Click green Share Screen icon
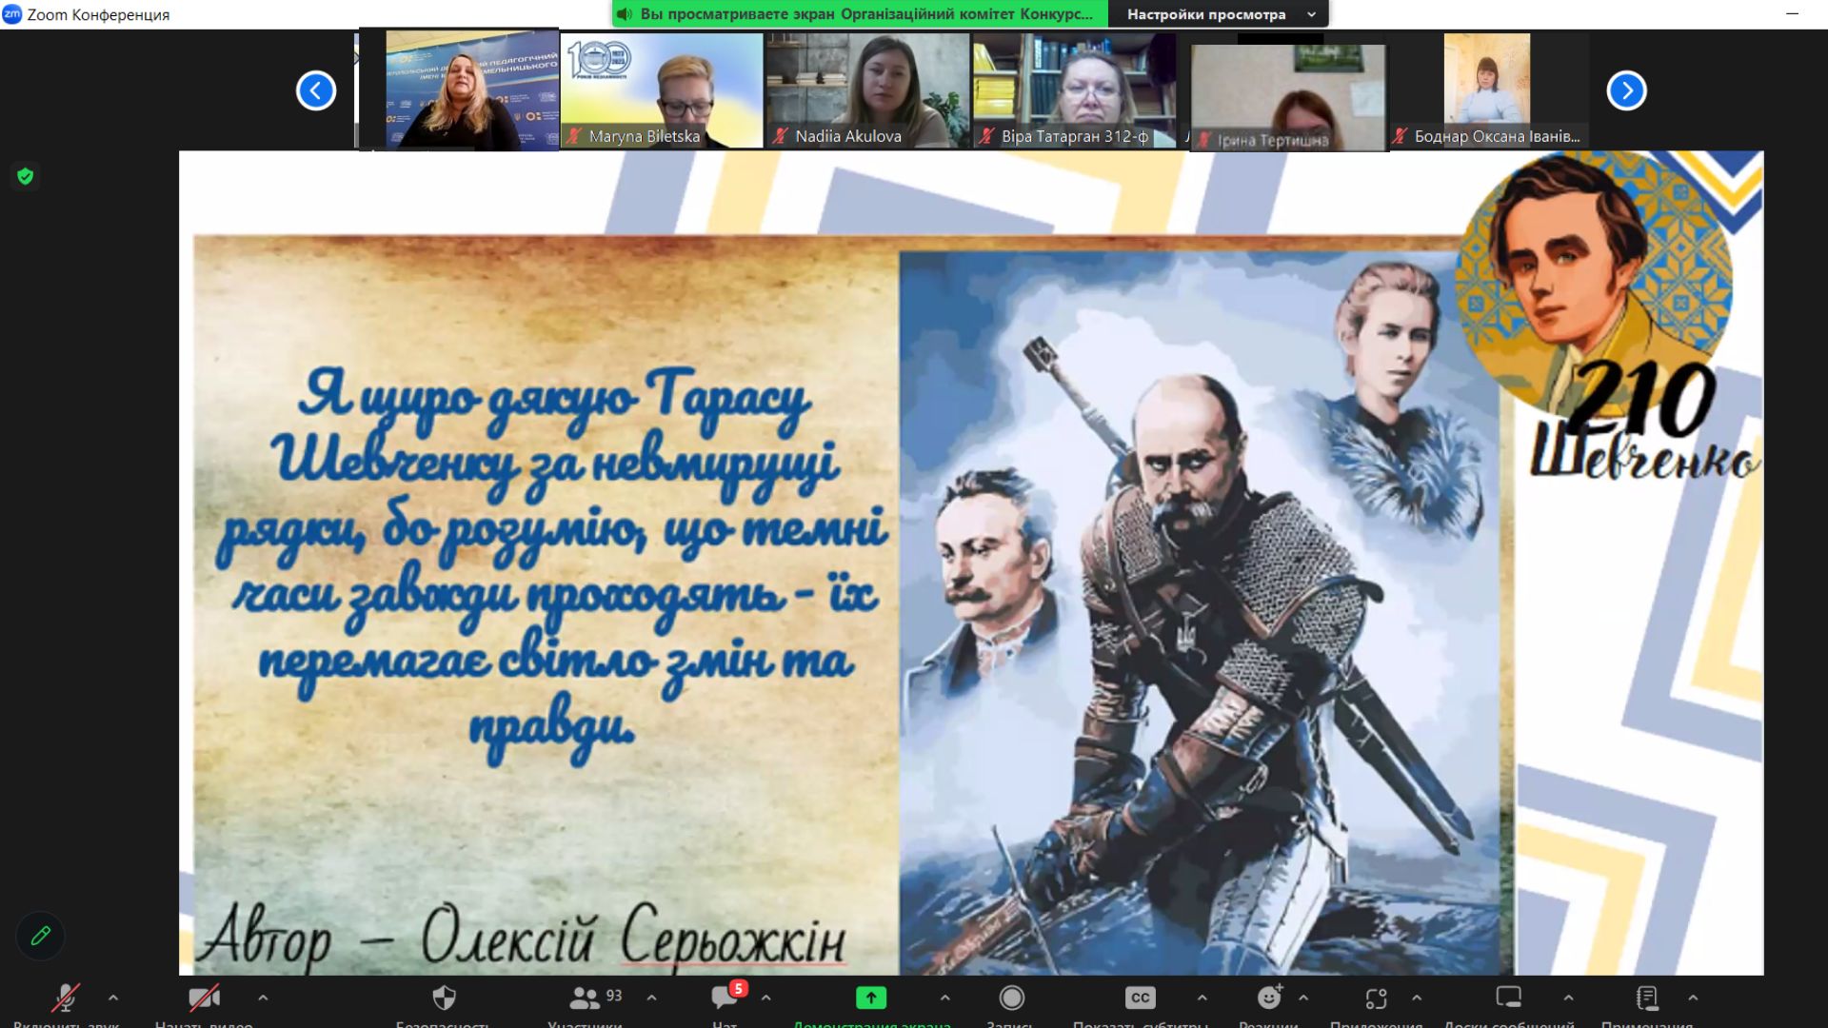This screenshot has width=1828, height=1028. point(870,998)
